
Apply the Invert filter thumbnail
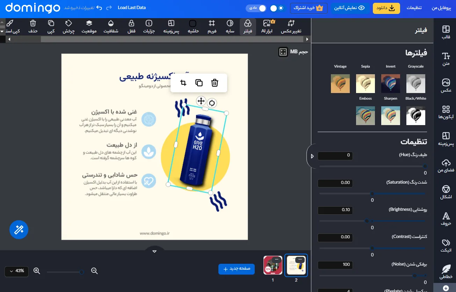(391, 83)
